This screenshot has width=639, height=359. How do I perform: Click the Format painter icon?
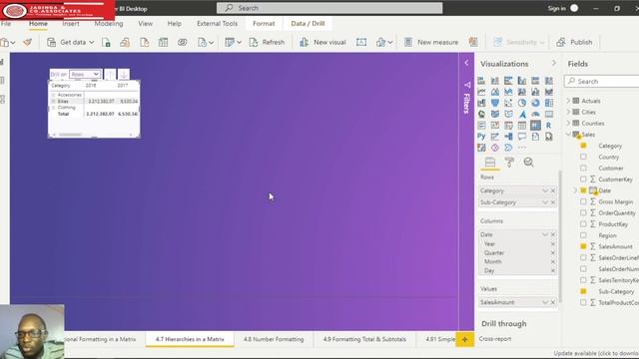pyautogui.click(x=28, y=42)
